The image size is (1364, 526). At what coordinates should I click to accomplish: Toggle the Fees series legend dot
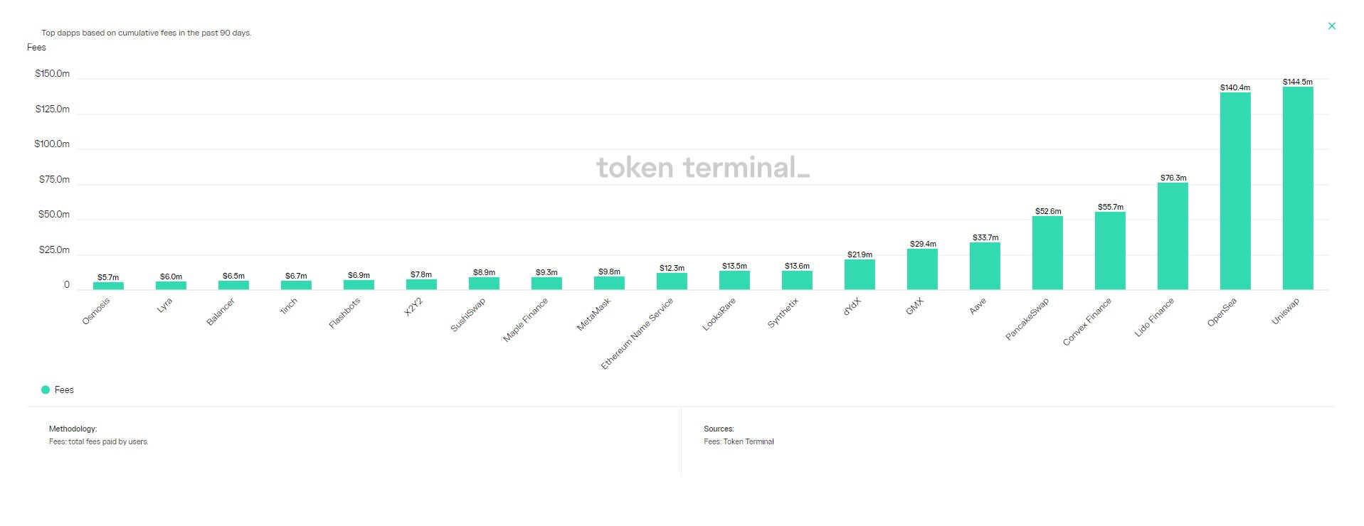[46, 390]
